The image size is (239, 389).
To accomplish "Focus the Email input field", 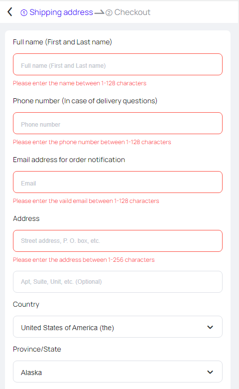I will (118, 182).
